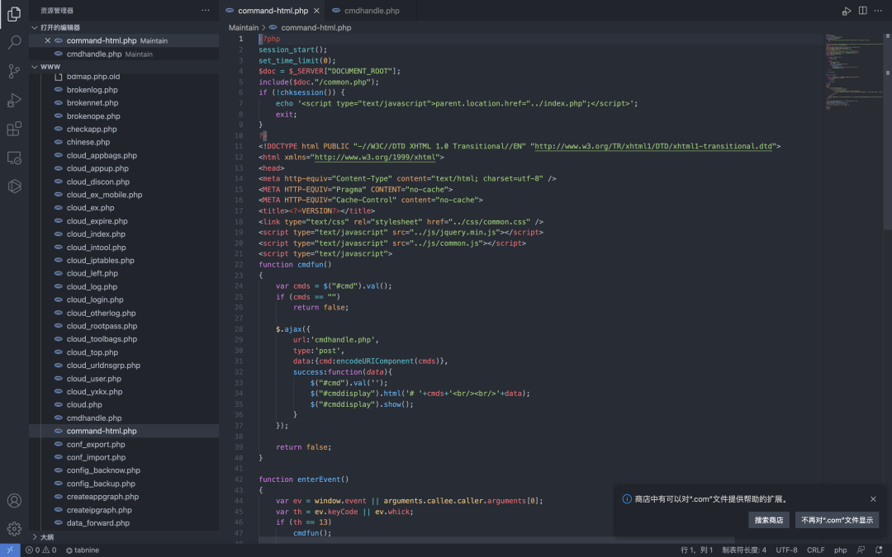Click don't show again for .com files

point(837,520)
